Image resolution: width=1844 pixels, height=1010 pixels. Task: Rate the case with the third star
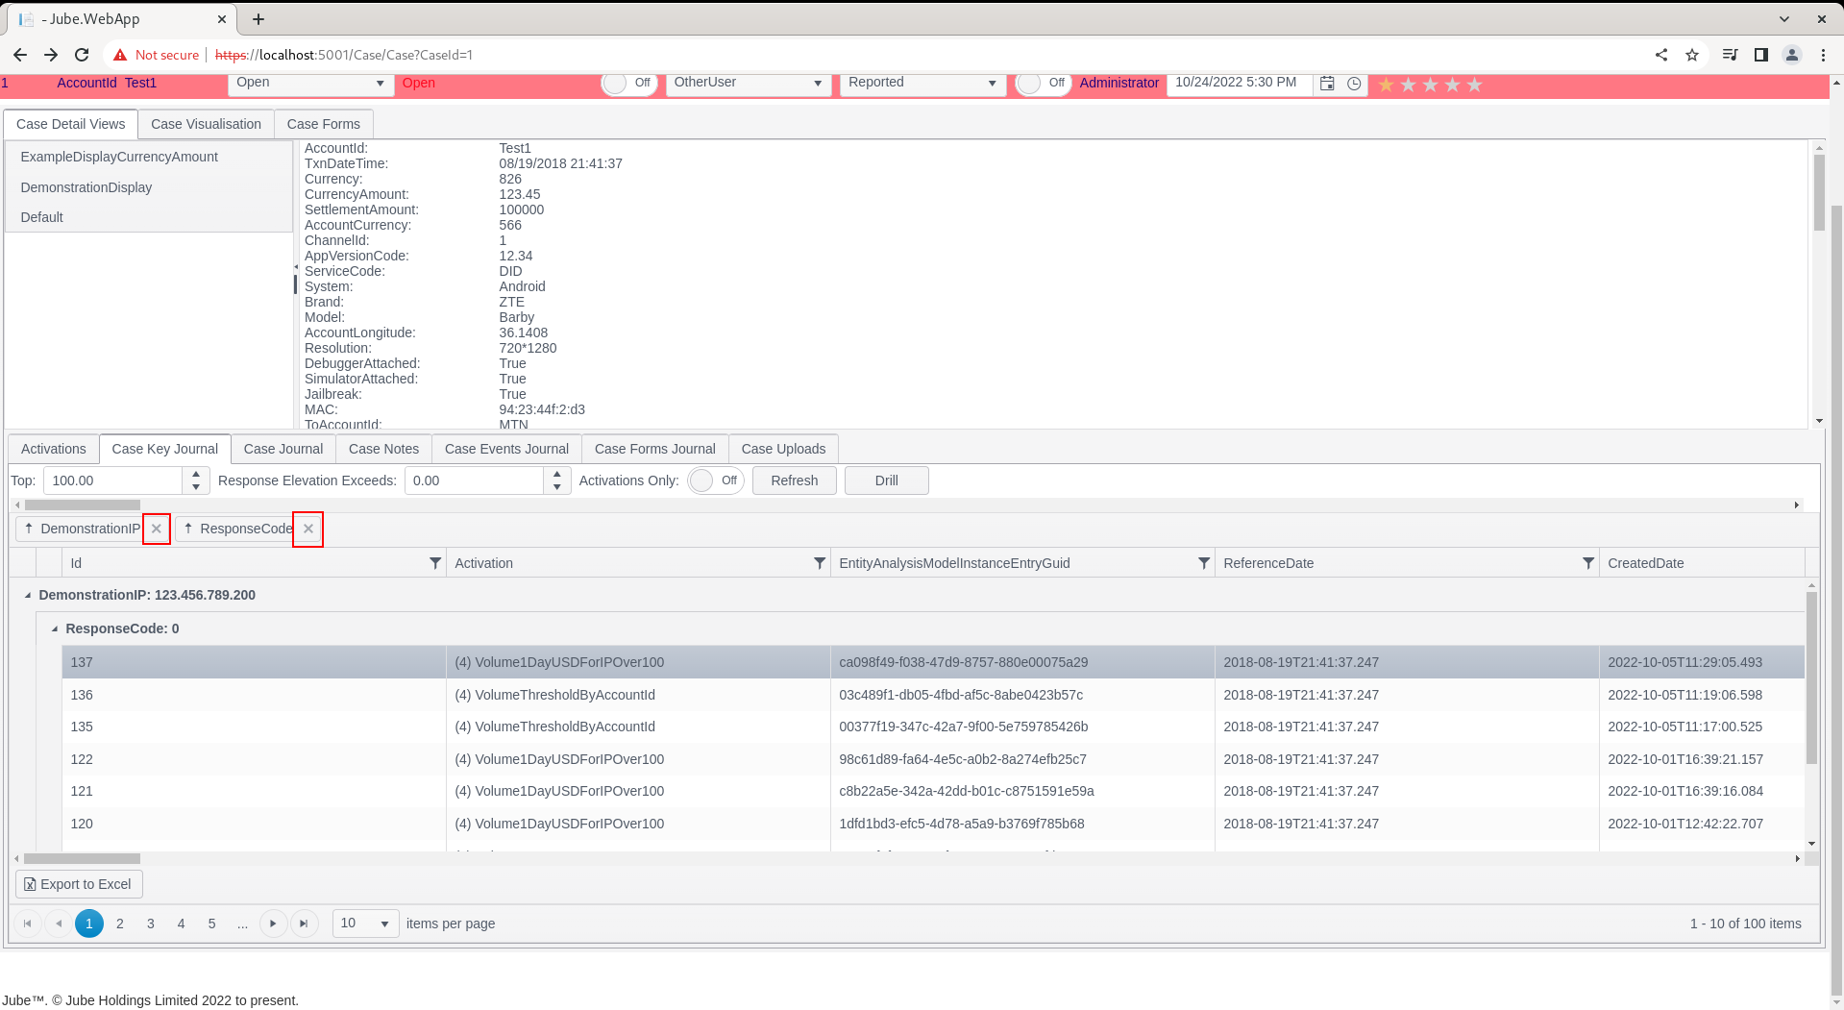pyautogui.click(x=1431, y=85)
